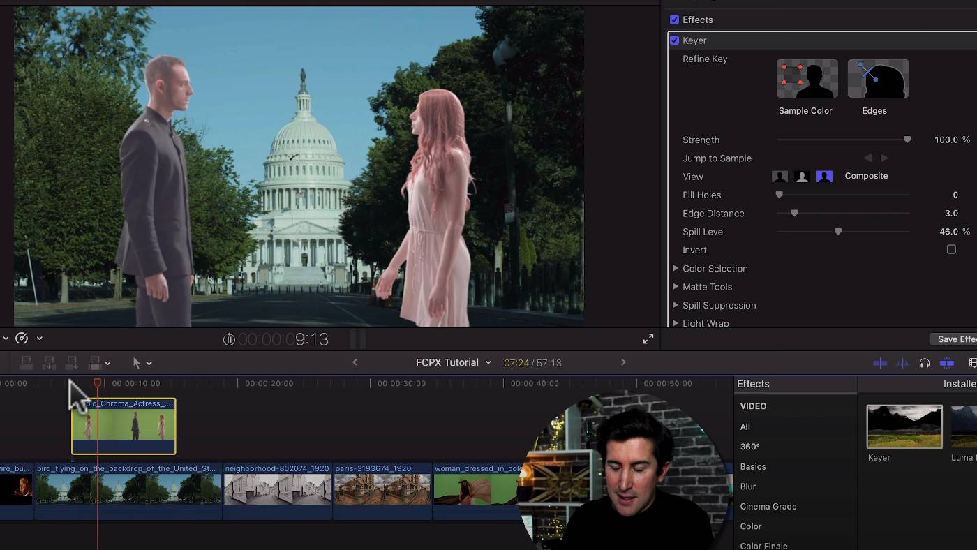This screenshot has height=550, width=977.
Task: Choose the Edges refine key tool
Action: click(878, 78)
